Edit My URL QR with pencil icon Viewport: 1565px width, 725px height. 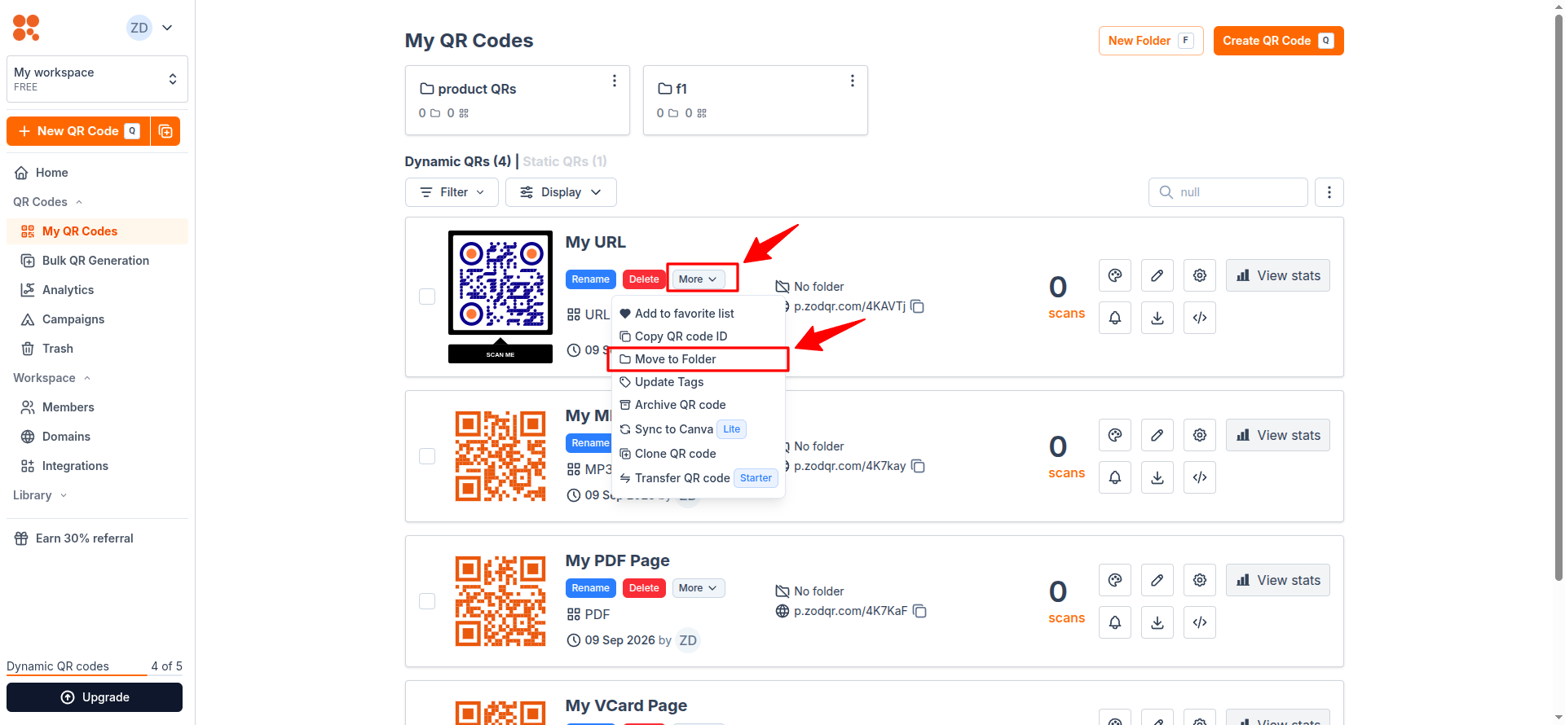(1157, 275)
